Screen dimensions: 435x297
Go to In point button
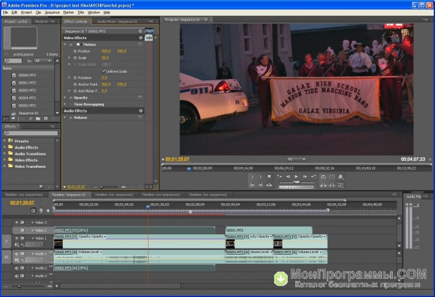(252, 185)
